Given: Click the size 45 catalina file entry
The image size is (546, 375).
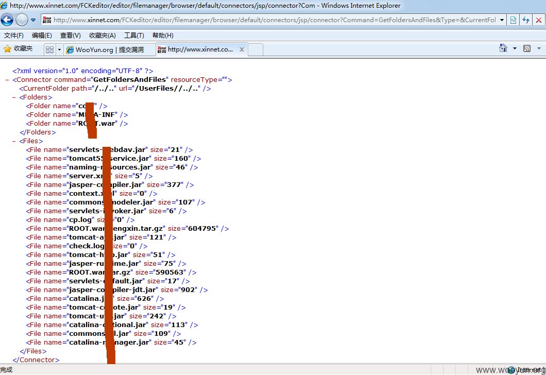Looking at the screenshot, I should [x=111, y=342].
